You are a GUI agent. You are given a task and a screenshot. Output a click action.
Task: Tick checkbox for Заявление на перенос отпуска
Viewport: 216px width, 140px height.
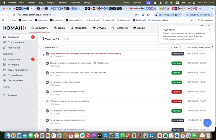click(x=41, y=82)
